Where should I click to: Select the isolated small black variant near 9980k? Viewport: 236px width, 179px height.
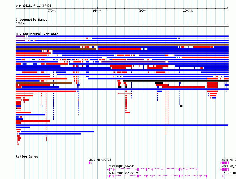181,106
